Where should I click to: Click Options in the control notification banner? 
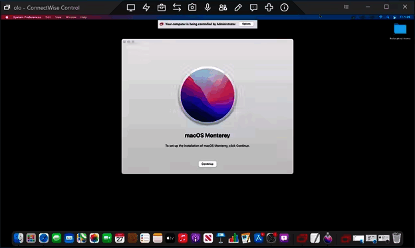pos(246,24)
